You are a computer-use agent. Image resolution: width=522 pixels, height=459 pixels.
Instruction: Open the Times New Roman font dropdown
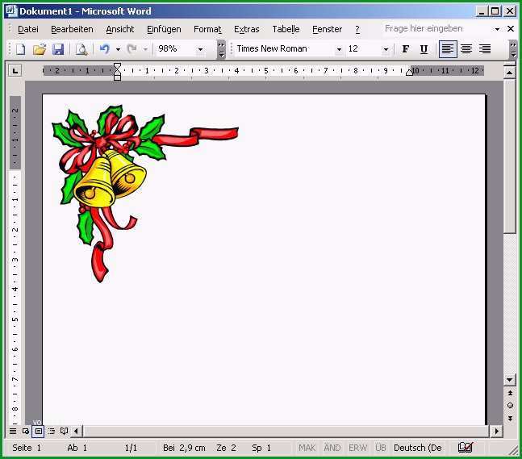coord(339,49)
